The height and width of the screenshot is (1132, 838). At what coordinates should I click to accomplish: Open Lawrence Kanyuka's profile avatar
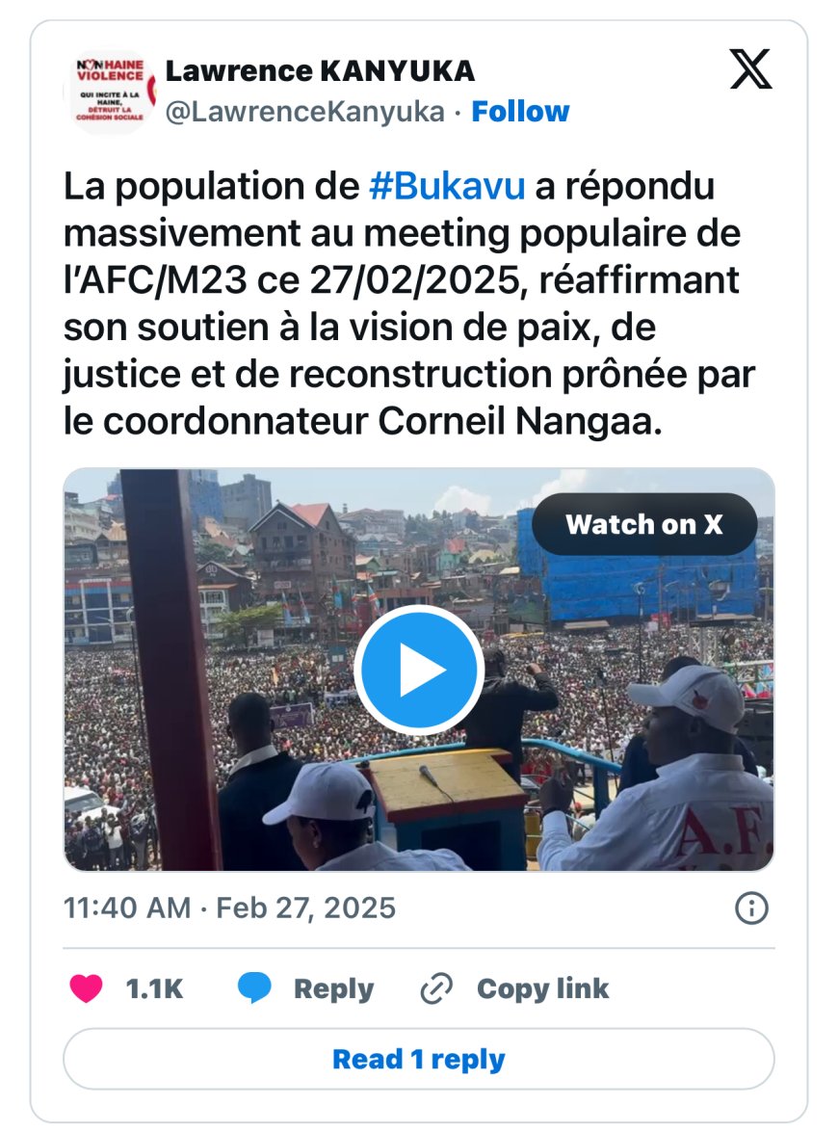110,91
